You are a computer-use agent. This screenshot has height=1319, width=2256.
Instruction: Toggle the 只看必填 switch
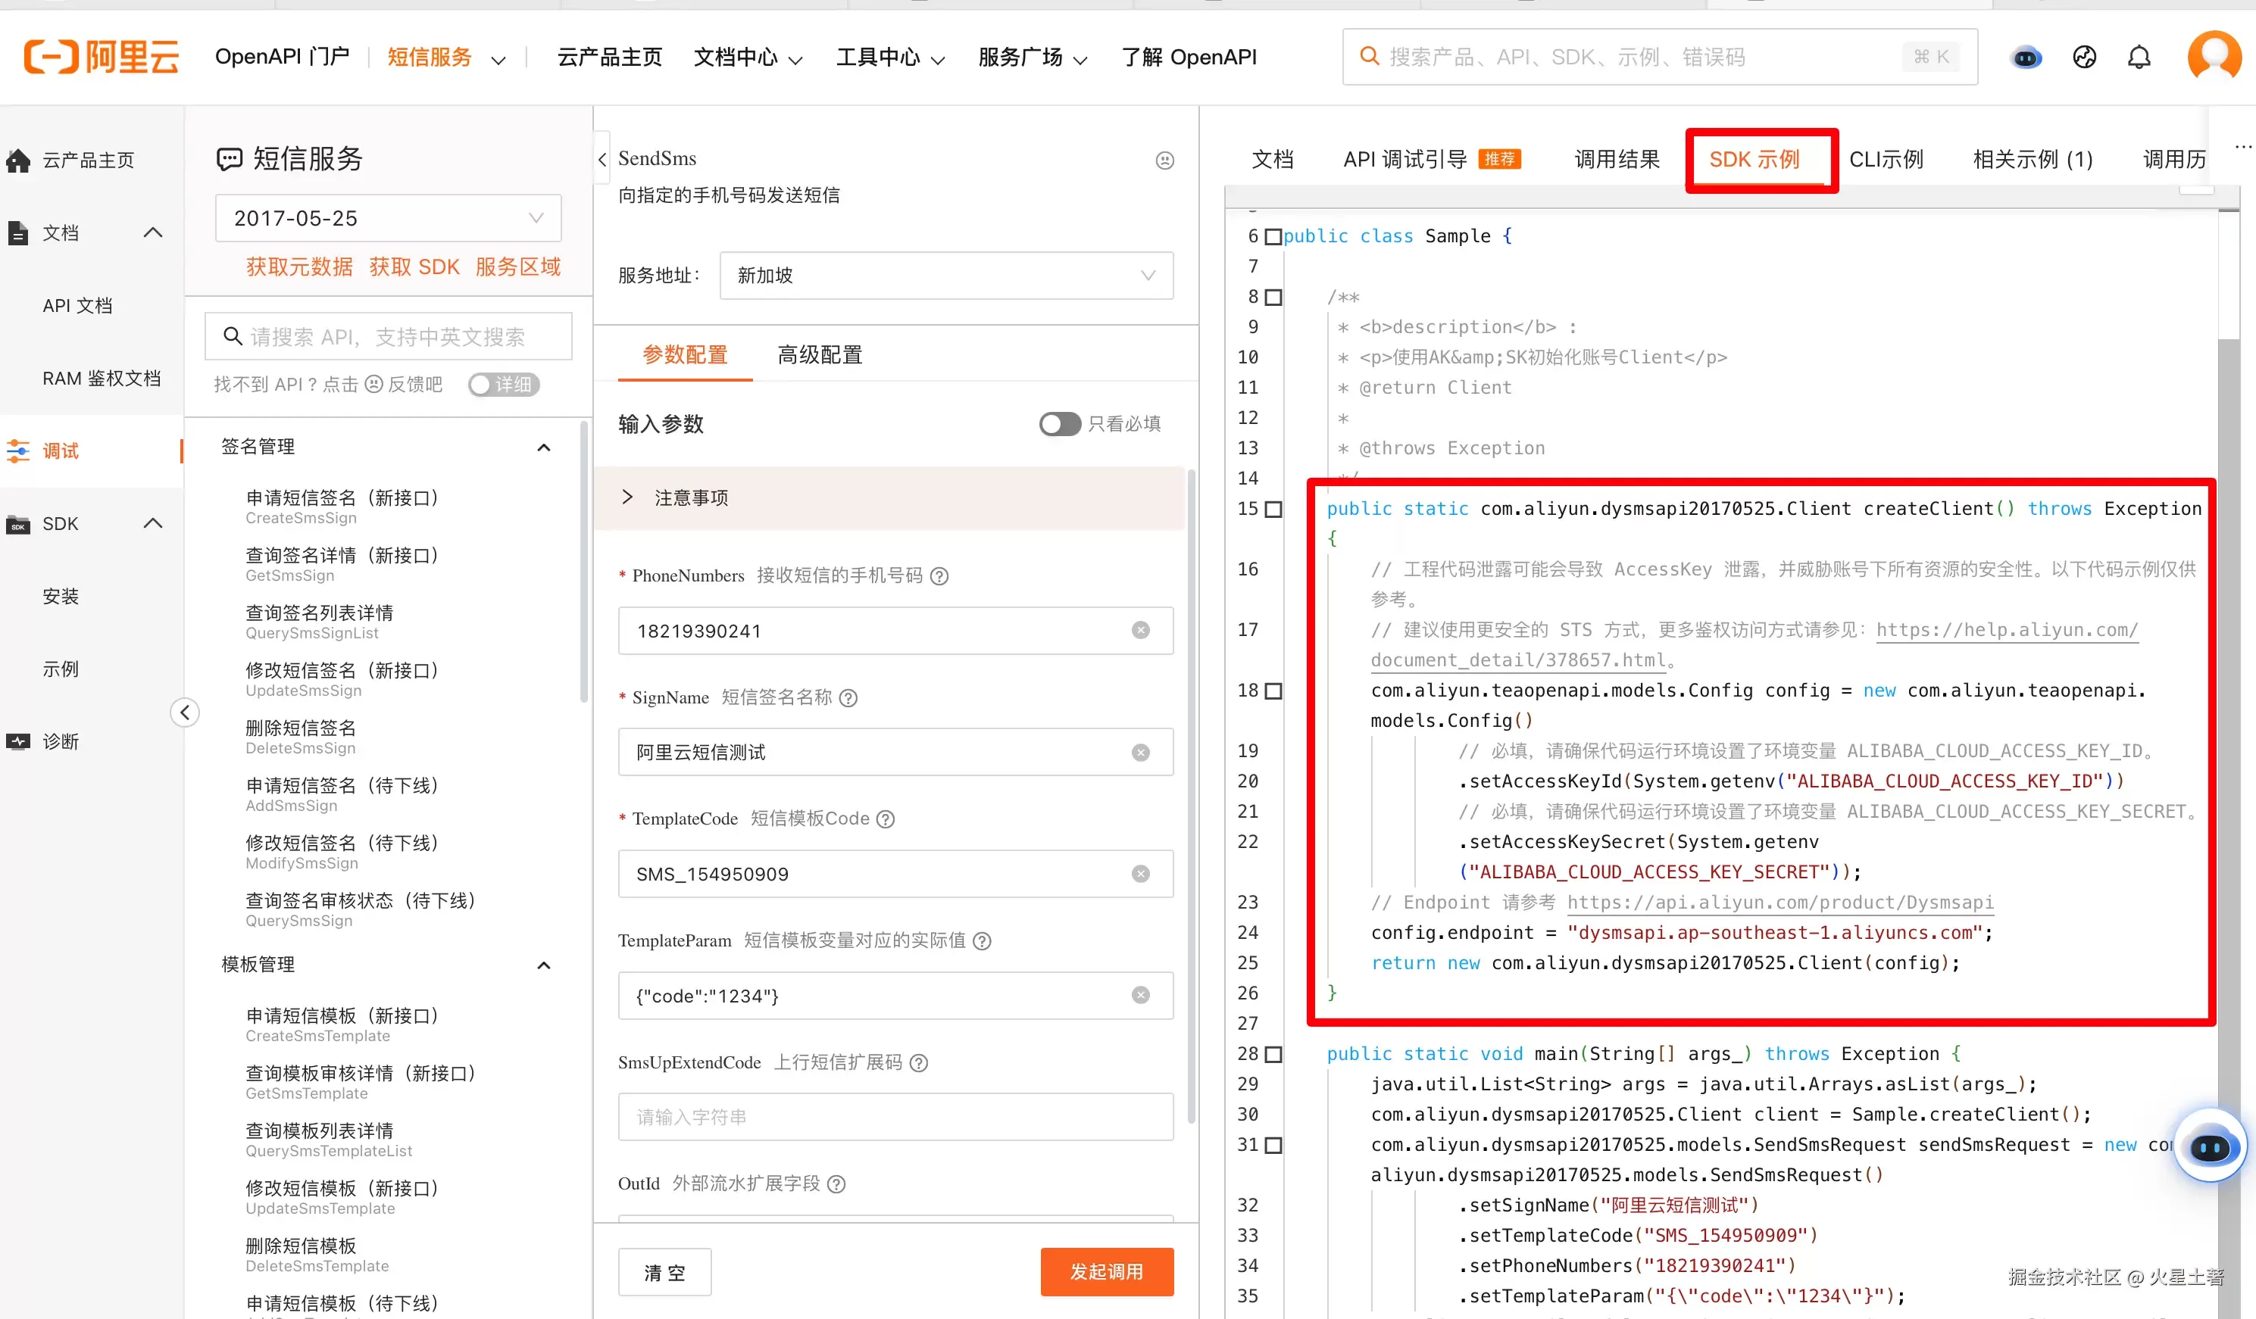[x=1060, y=424]
